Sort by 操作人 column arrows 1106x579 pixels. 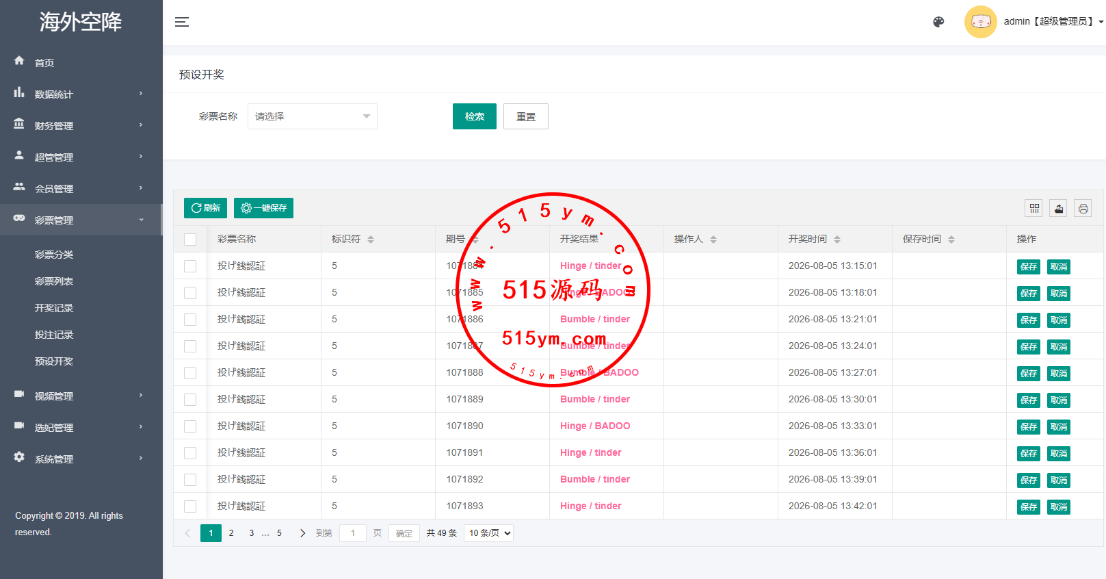point(713,240)
